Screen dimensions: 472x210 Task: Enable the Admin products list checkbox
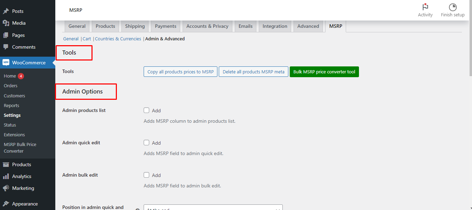(x=146, y=110)
